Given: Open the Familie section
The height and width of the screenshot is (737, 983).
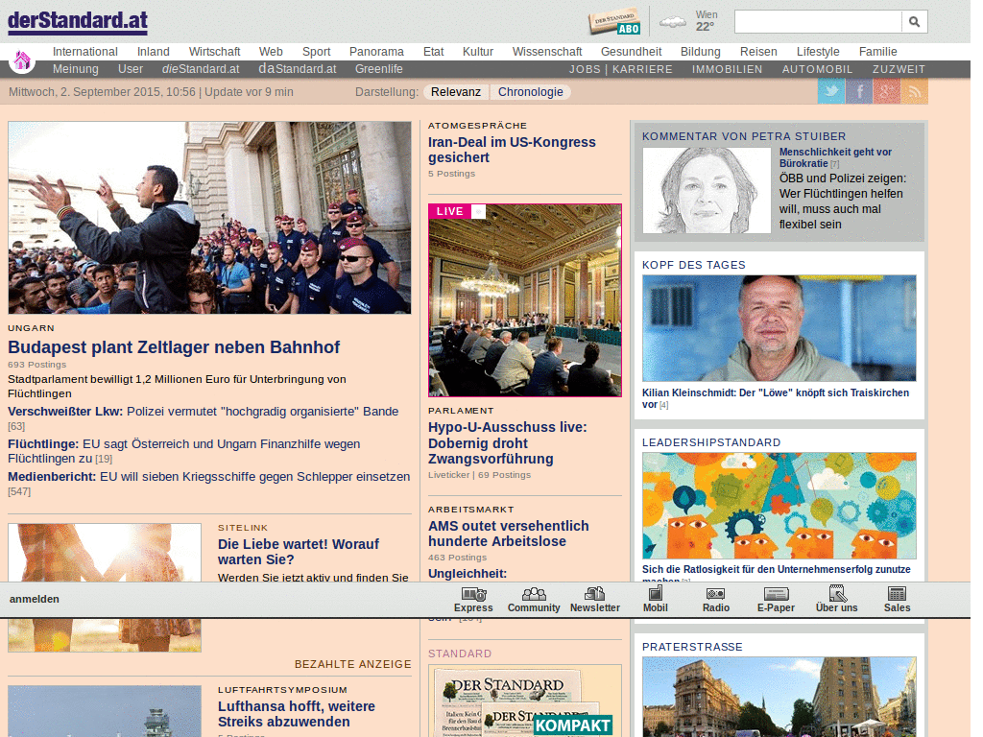Looking at the screenshot, I should tap(878, 52).
